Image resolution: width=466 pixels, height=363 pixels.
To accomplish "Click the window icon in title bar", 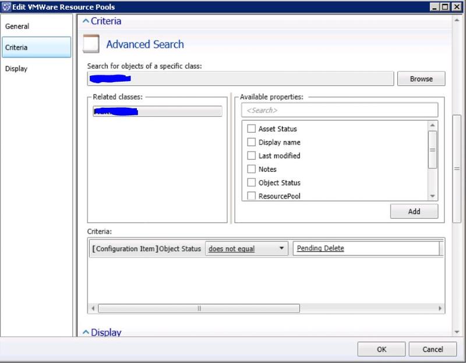I will tap(6, 6).
